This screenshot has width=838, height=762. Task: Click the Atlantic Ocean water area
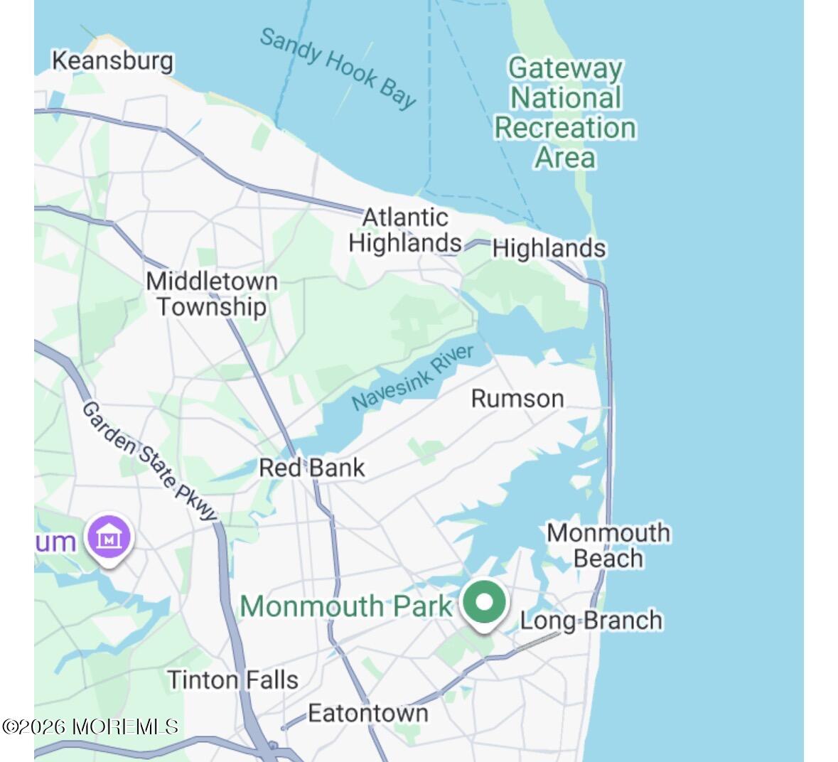click(x=711, y=374)
